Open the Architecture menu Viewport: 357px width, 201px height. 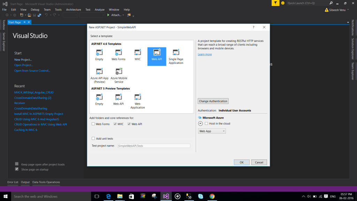click(x=74, y=10)
